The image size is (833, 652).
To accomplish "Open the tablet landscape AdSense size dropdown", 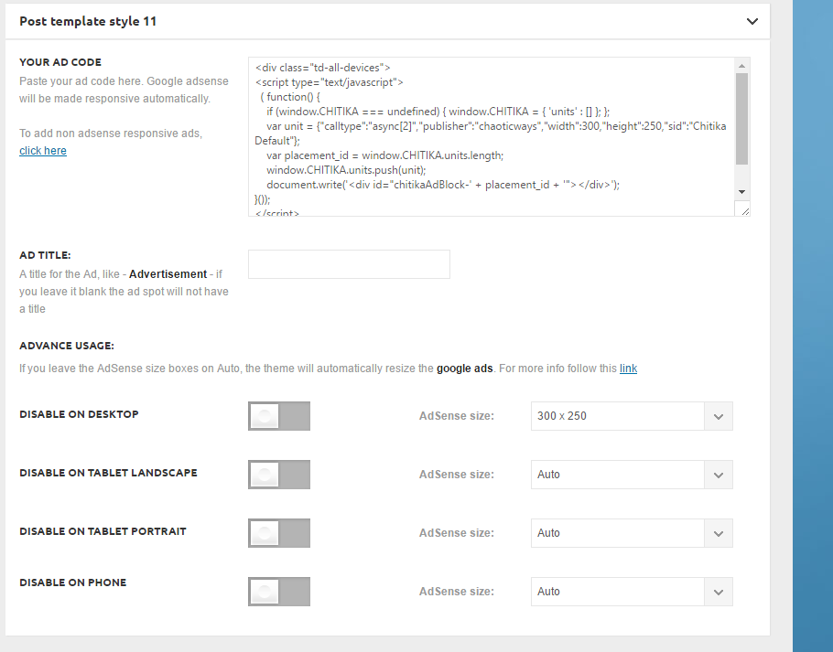I will 632,475.
